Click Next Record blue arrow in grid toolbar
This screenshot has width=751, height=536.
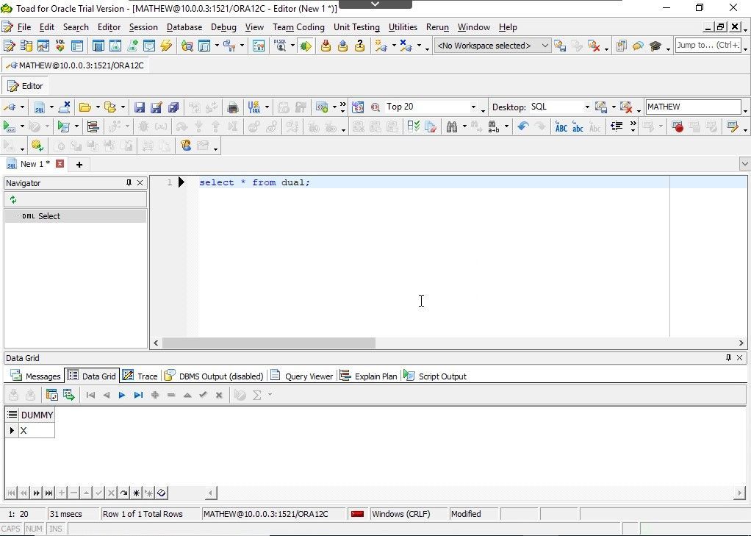pyautogui.click(x=122, y=395)
